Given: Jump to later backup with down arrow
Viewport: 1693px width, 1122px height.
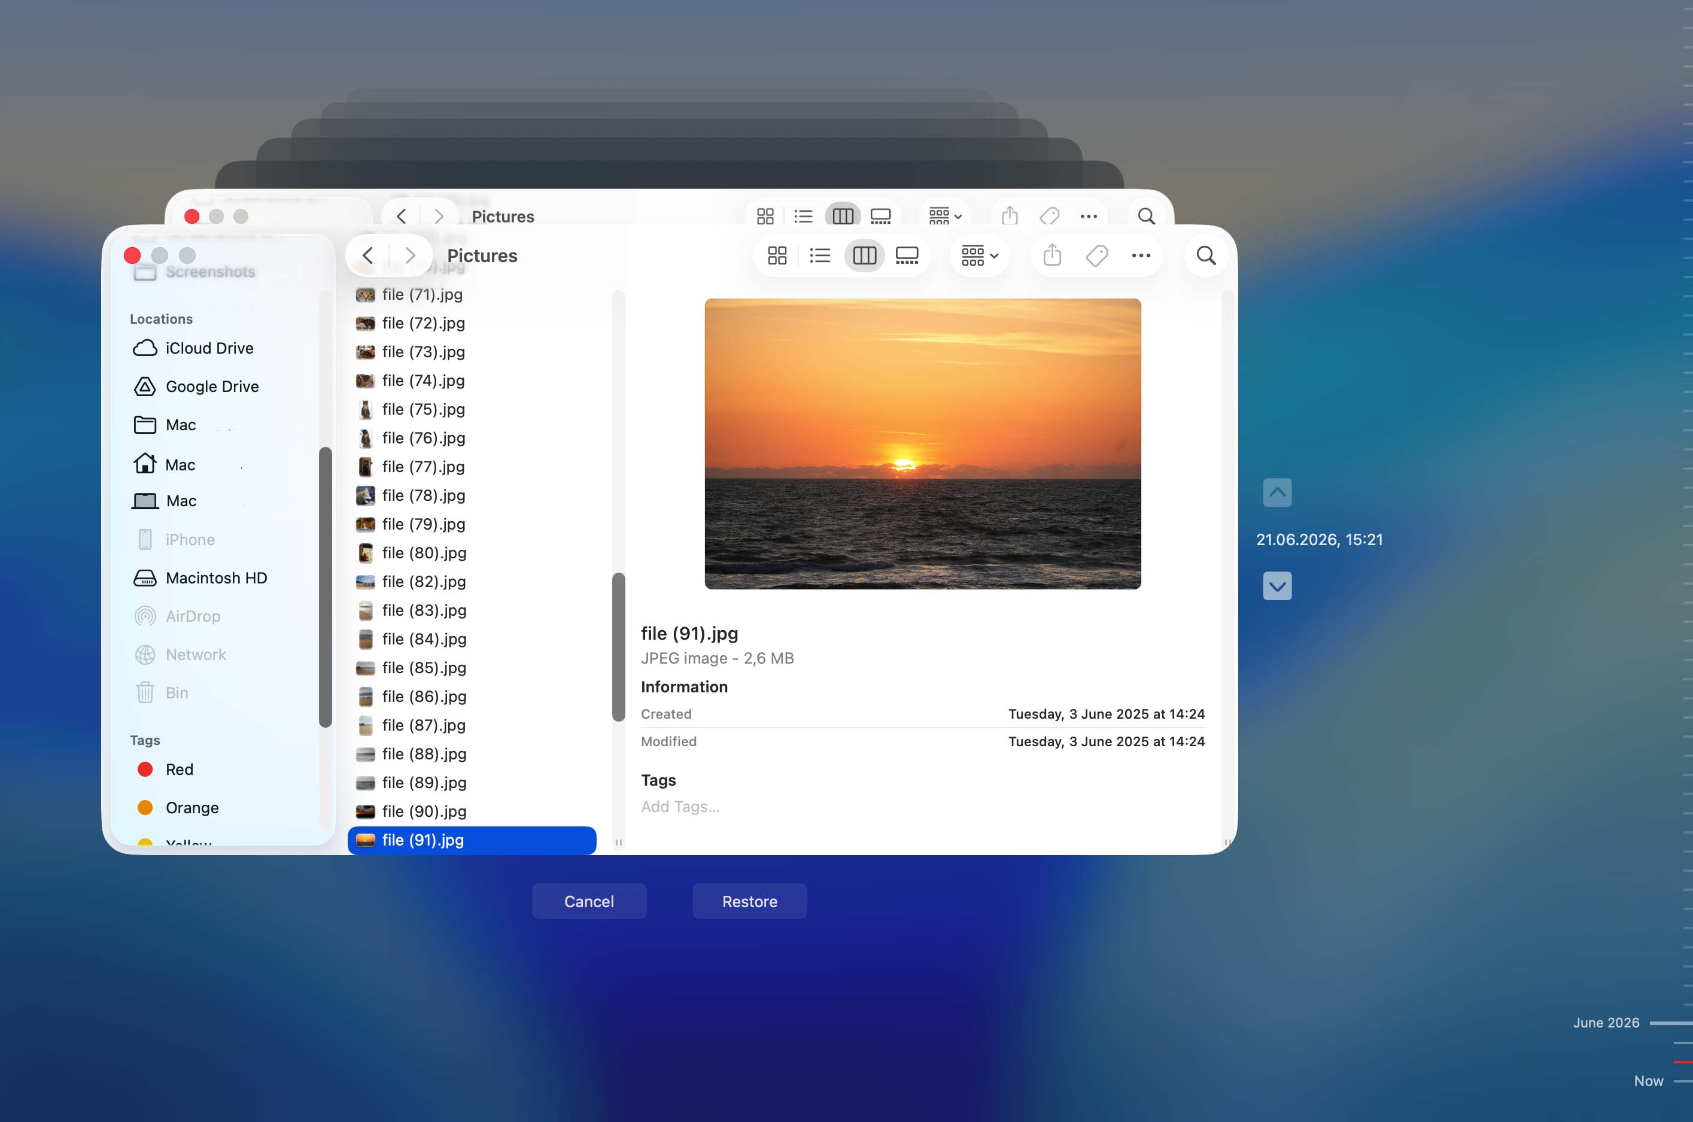Looking at the screenshot, I should (1276, 586).
